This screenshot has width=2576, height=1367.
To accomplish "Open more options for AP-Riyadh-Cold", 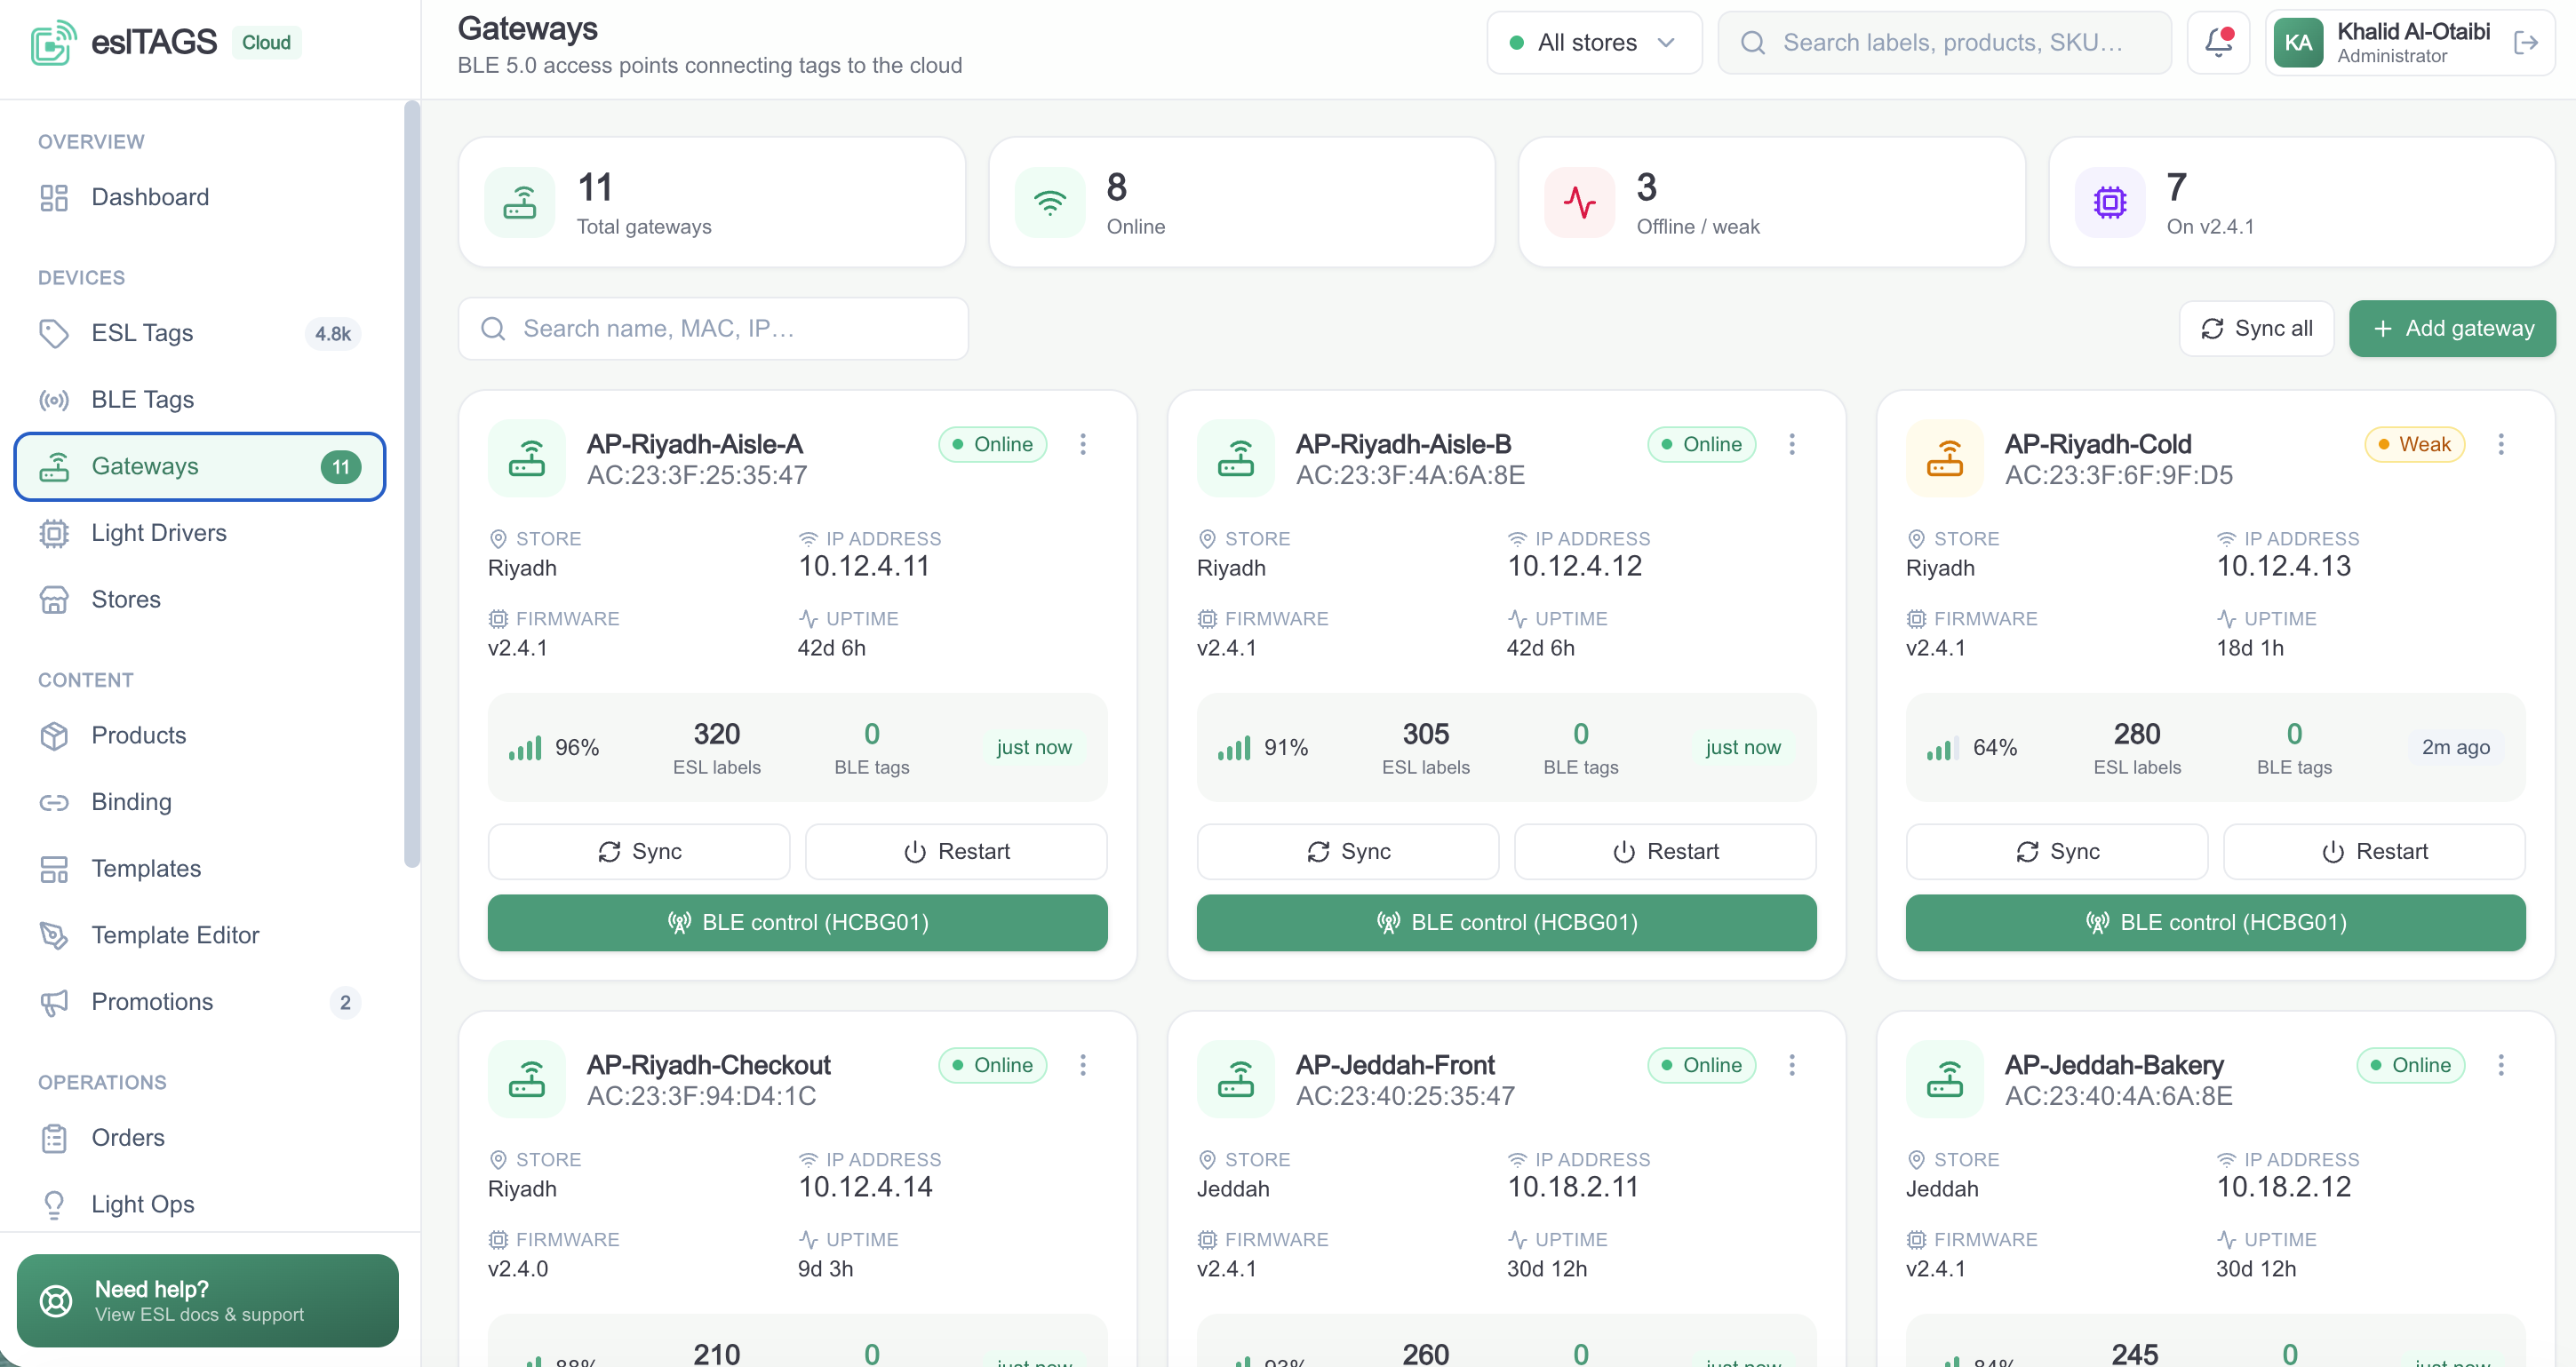I will click(2501, 444).
